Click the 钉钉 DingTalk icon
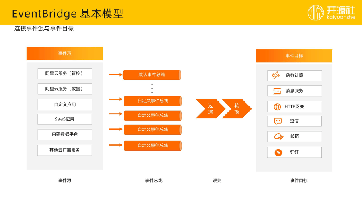Screen dimensions: 363x203 278,152
